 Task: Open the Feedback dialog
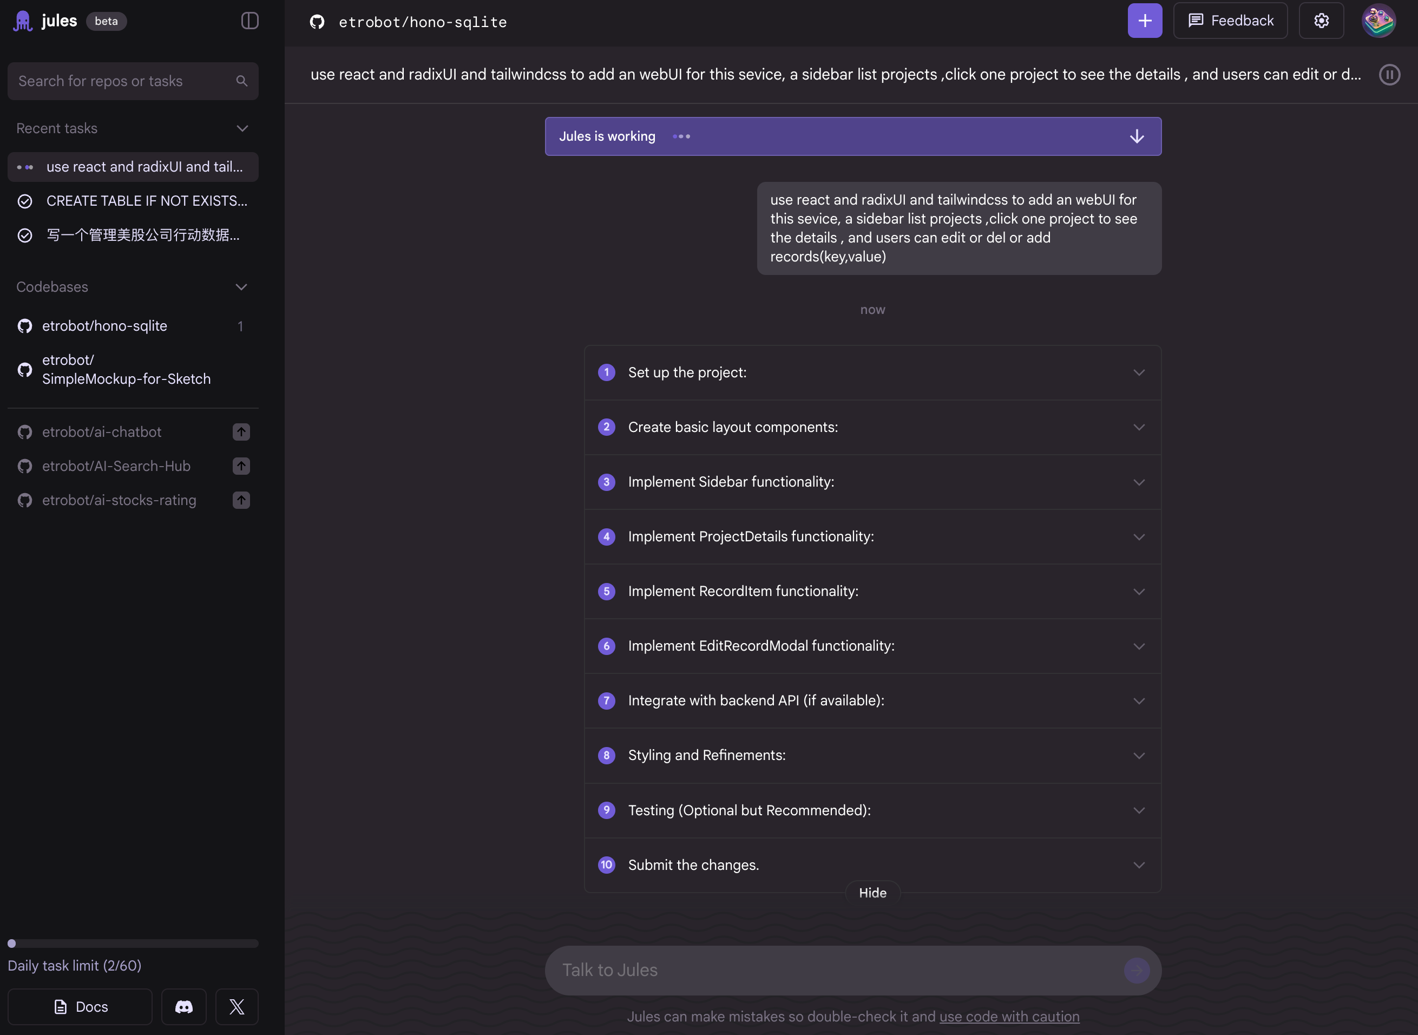[x=1230, y=21]
